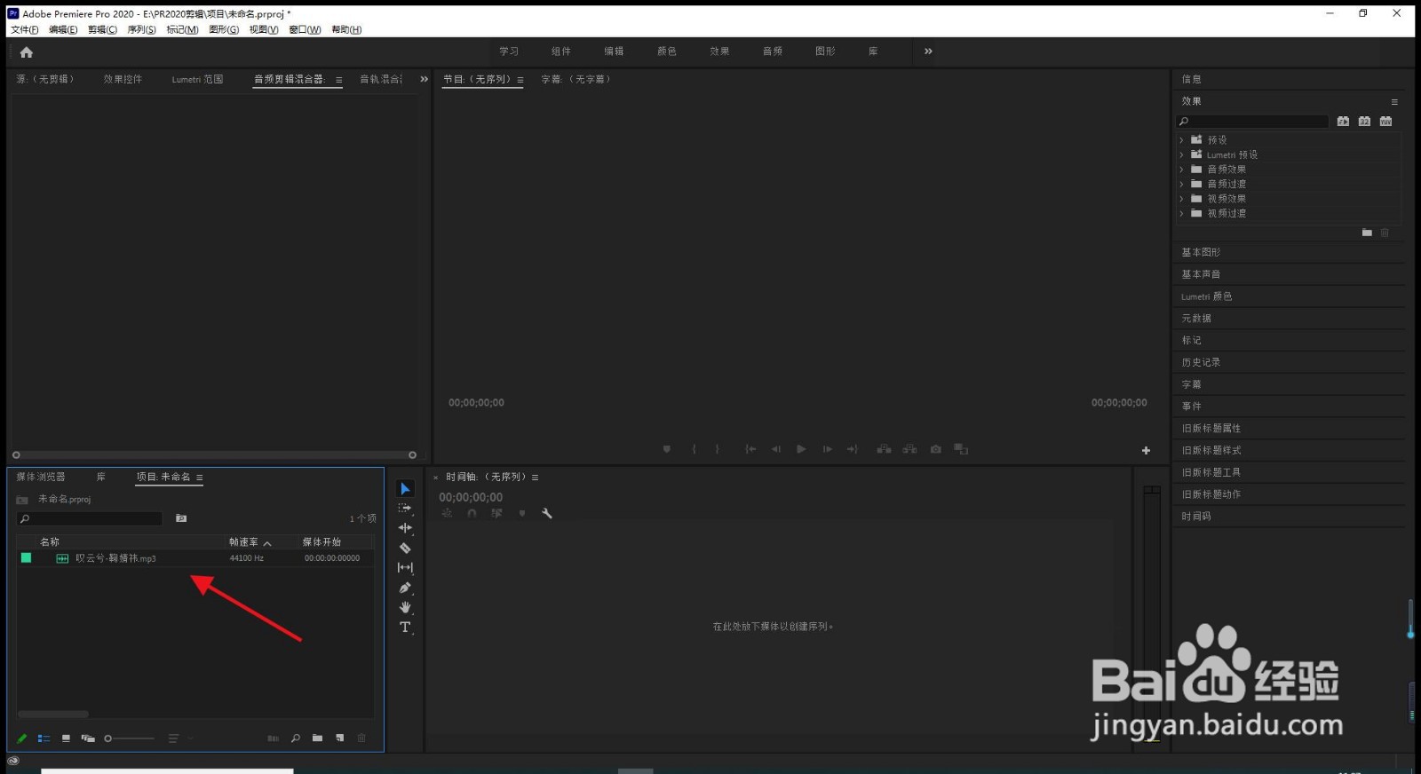Click Comparison View icon
Screen dimensions: 1421x774
961,449
